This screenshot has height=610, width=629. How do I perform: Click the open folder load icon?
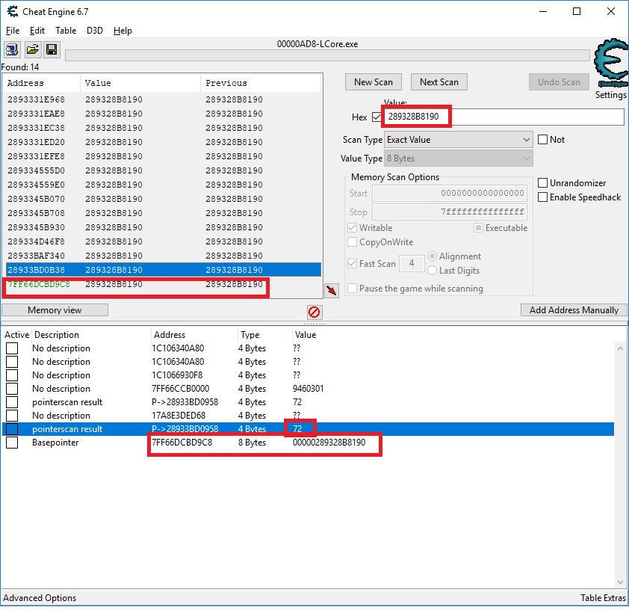click(x=32, y=50)
